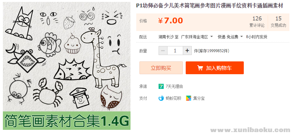This screenshot has width=291, height=134.
Task: Select the 集分宝 payment label
Action: point(199,98)
